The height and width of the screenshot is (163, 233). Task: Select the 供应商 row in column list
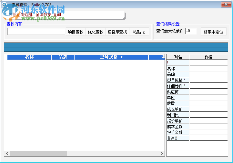click(x=178, y=92)
